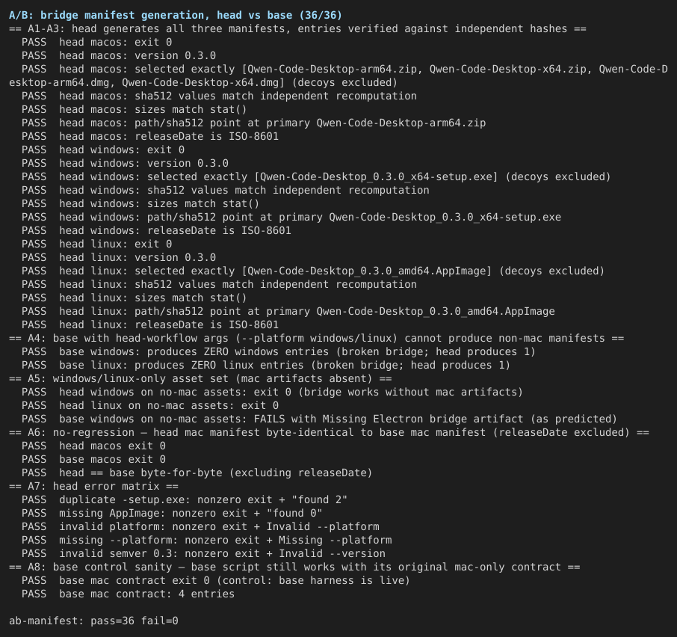Select 'head == base byte-for-byte' result line
677x637 pixels.
coord(197,473)
